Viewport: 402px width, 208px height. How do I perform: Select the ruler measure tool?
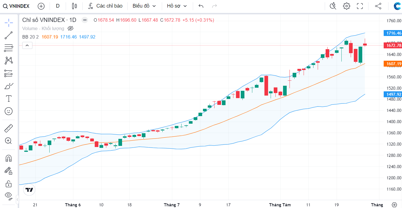click(9, 128)
